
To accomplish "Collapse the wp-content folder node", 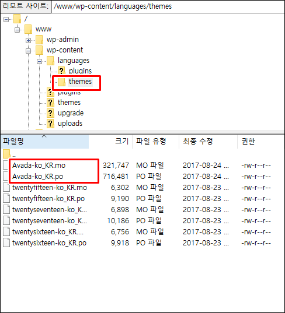I will (x=28, y=51).
